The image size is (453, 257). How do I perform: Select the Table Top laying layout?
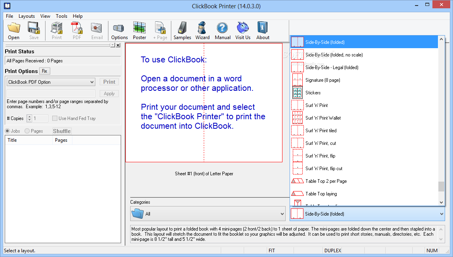click(x=364, y=193)
